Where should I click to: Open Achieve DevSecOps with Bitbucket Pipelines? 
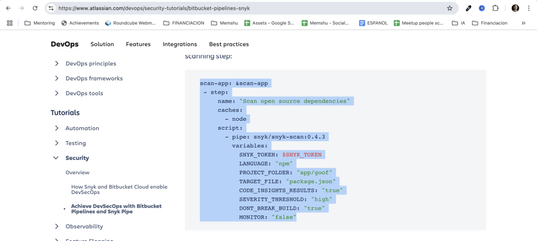coord(116,209)
